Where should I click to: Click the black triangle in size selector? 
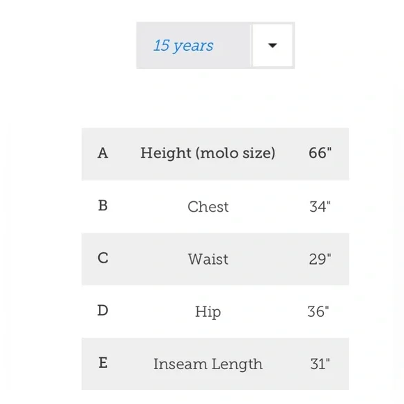pos(272,45)
